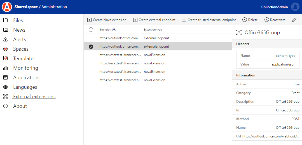Click plus icon for Create trusted external endpoint
The image size is (302, 145).
coord(184,20)
